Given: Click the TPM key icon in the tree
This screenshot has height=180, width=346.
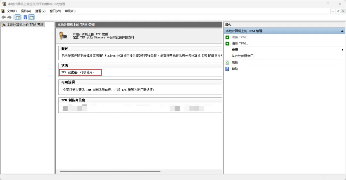Looking at the screenshot, I should (4, 24).
